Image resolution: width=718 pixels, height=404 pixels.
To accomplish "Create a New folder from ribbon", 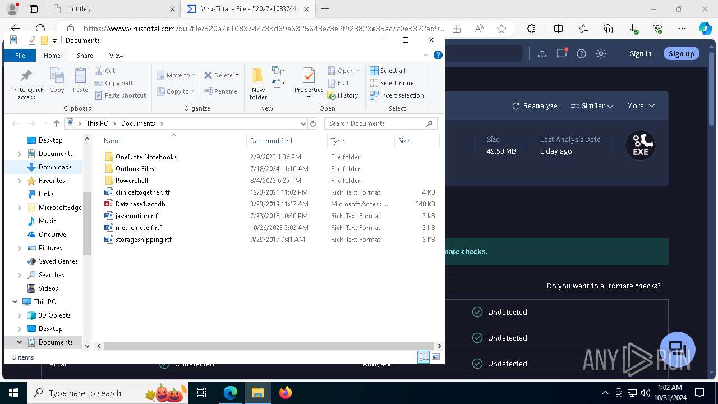I will tap(258, 84).
